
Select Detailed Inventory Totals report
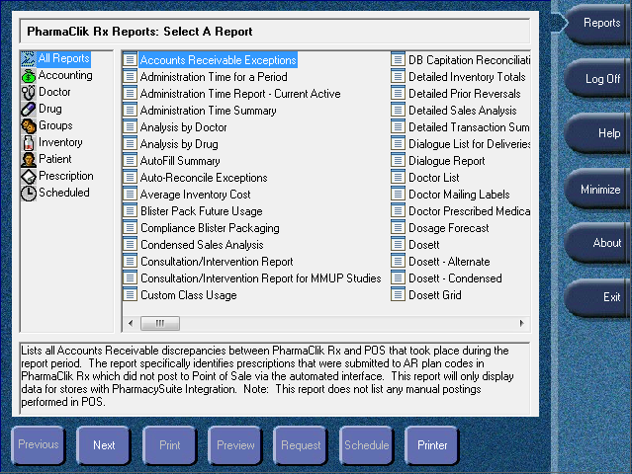[x=467, y=77]
